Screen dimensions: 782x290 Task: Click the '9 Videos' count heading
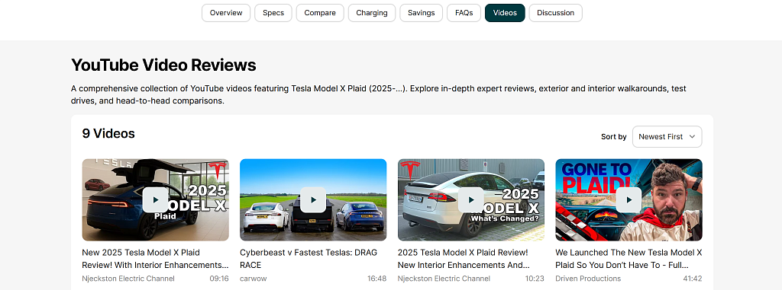(x=108, y=133)
